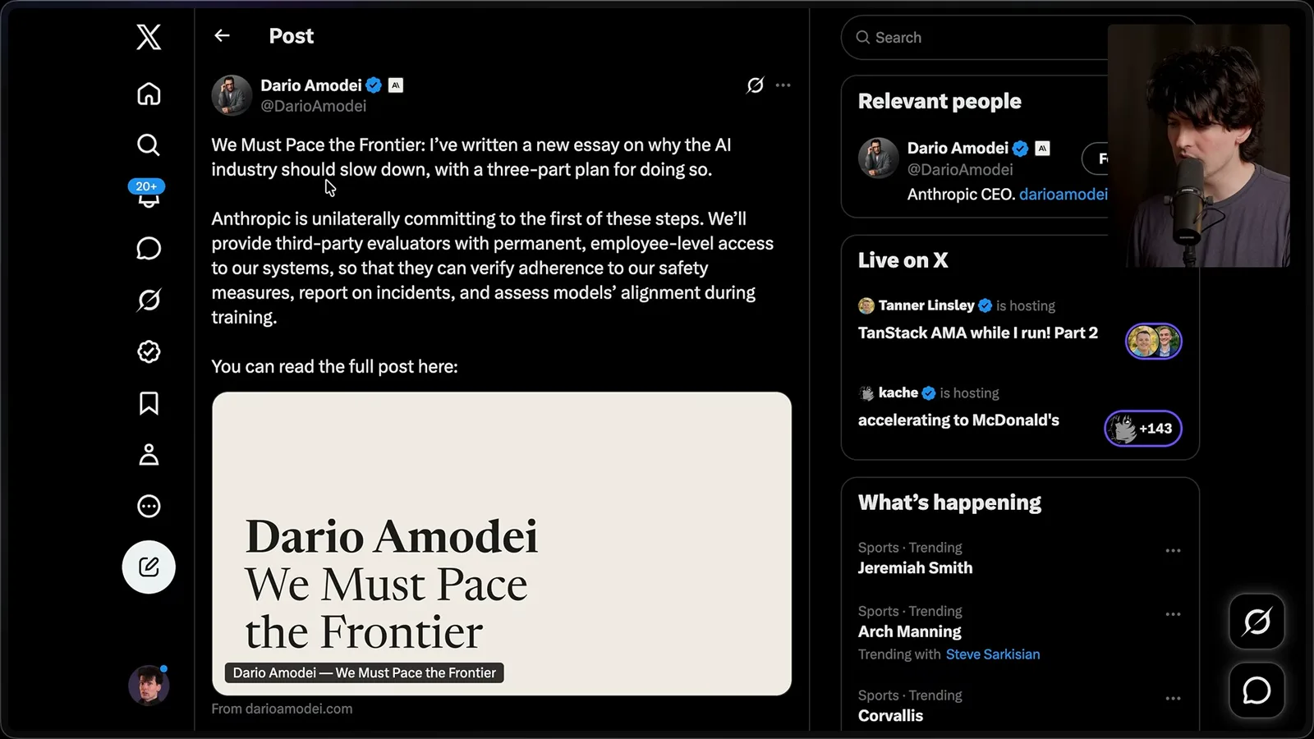
Task: Open Messages chat bubble in sidebar
Action: tap(149, 248)
